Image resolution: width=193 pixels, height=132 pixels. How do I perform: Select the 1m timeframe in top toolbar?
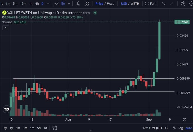[8, 4]
